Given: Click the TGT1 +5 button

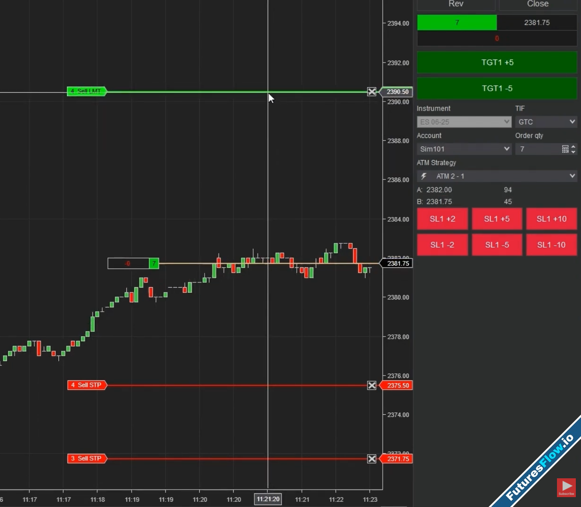Looking at the screenshot, I should 497,63.
